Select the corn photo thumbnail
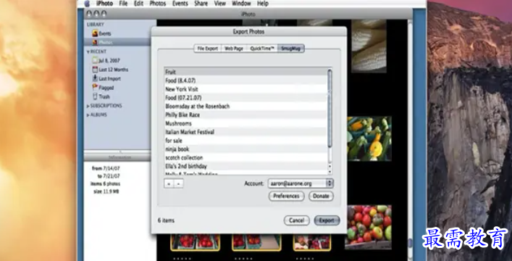The image size is (512, 261). coord(369,46)
